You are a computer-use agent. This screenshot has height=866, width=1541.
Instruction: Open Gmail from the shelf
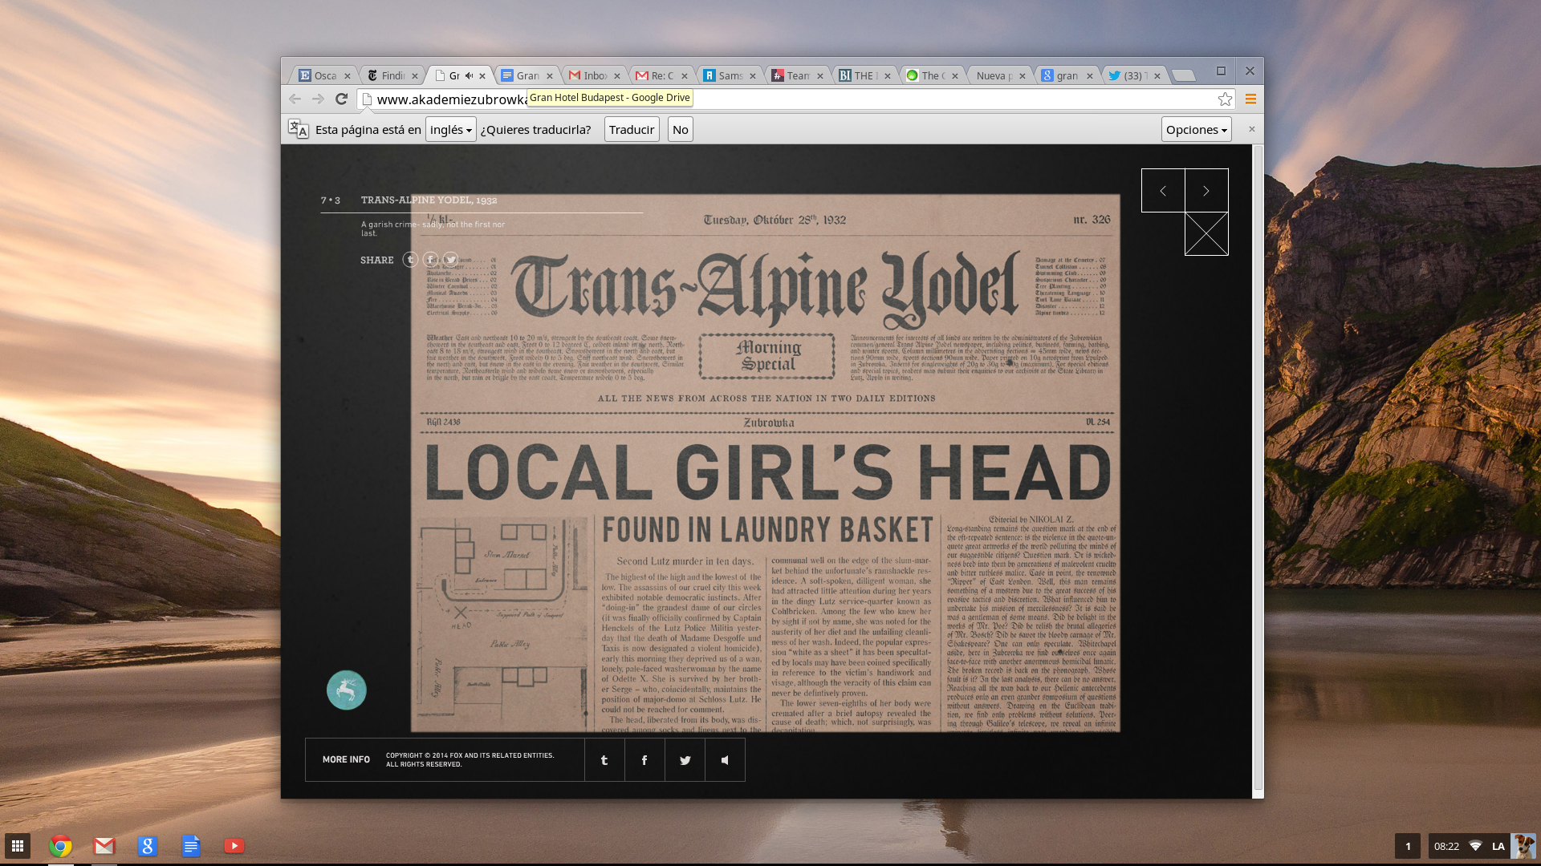[x=104, y=846]
